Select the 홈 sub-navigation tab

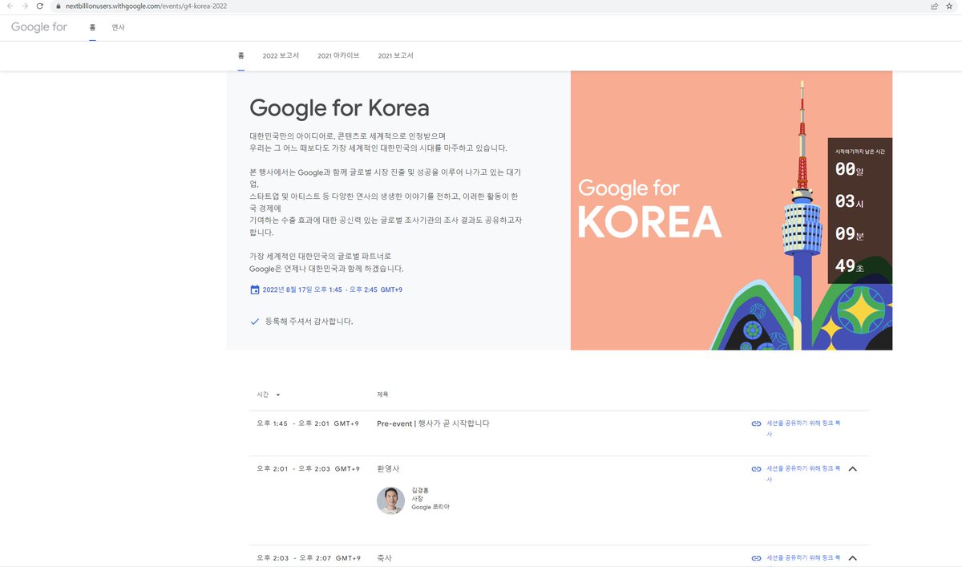coord(240,55)
